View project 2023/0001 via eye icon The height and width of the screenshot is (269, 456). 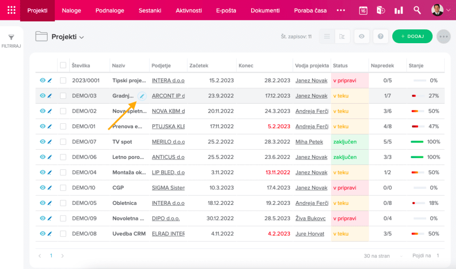[42, 81]
